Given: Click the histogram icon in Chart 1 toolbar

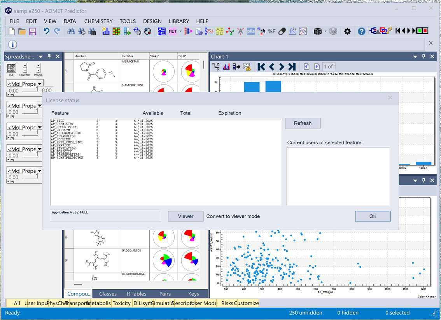Looking at the screenshot, I should [x=226, y=67].
